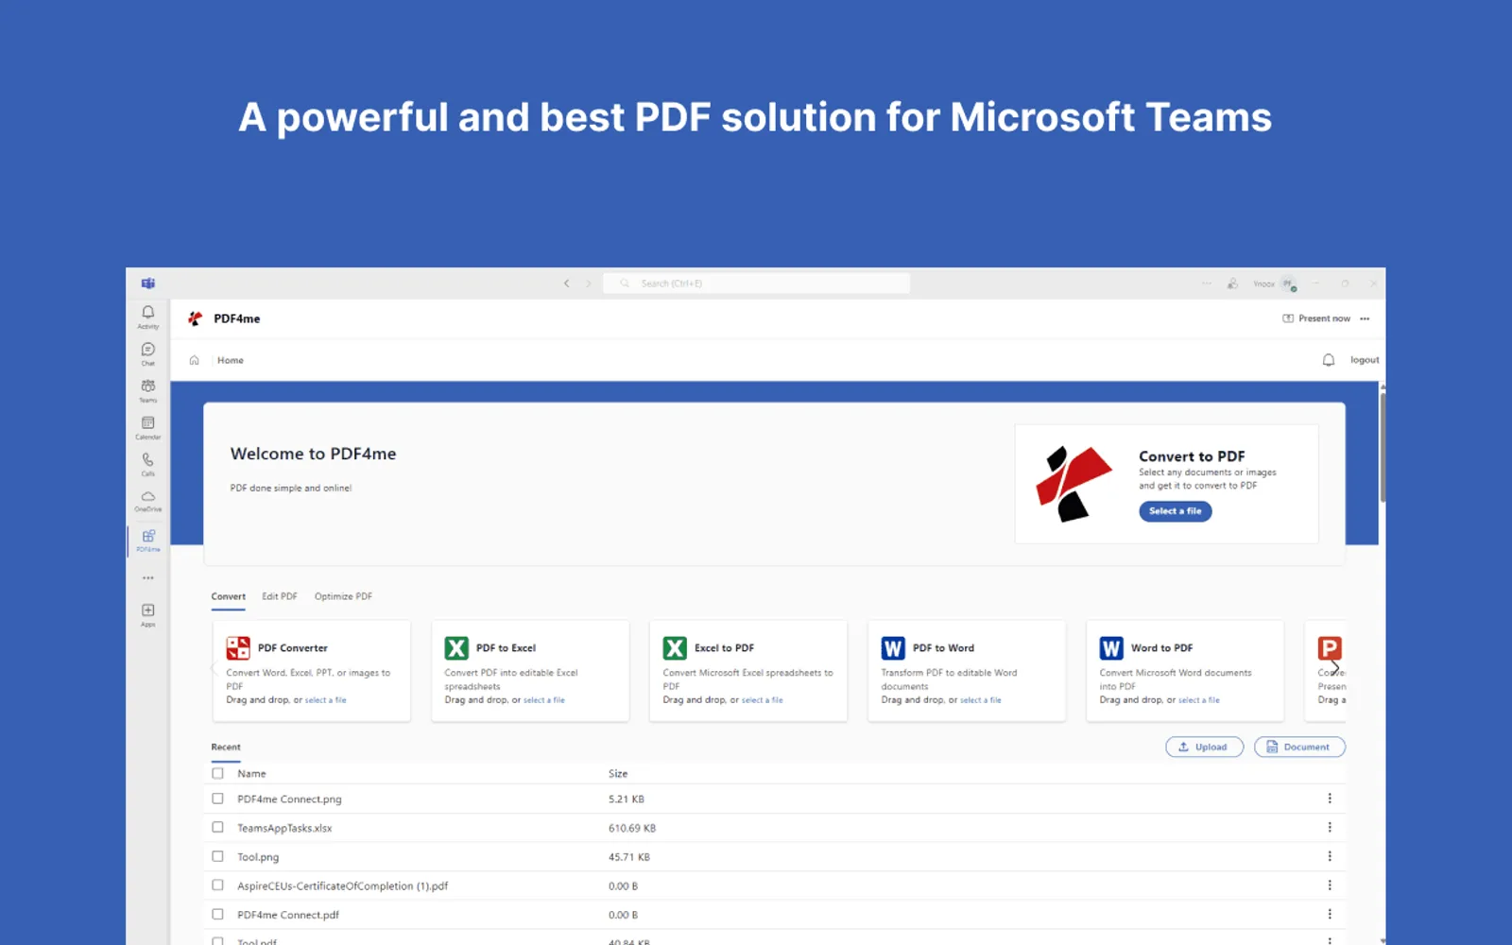The image size is (1512, 945).
Task: Open more options for AspireCEUs certificate pdf
Action: click(x=1330, y=885)
